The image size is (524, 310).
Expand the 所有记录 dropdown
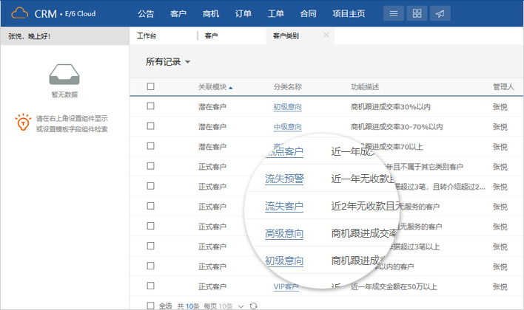tap(168, 62)
